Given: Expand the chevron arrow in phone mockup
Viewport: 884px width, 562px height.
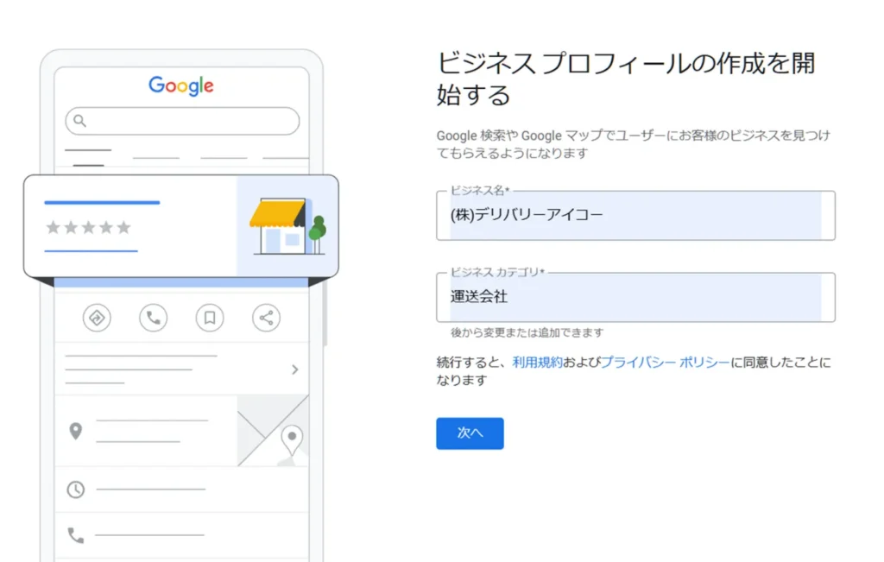Looking at the screenshot, I should tap(294, 369).
